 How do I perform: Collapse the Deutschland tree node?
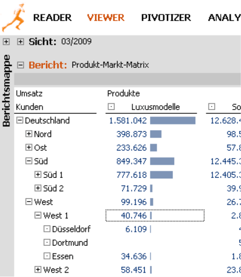tap(20, 121)
